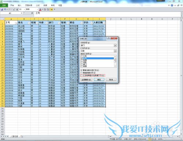
Task: Click the zoom out minus button
Action: click(165, 139)
